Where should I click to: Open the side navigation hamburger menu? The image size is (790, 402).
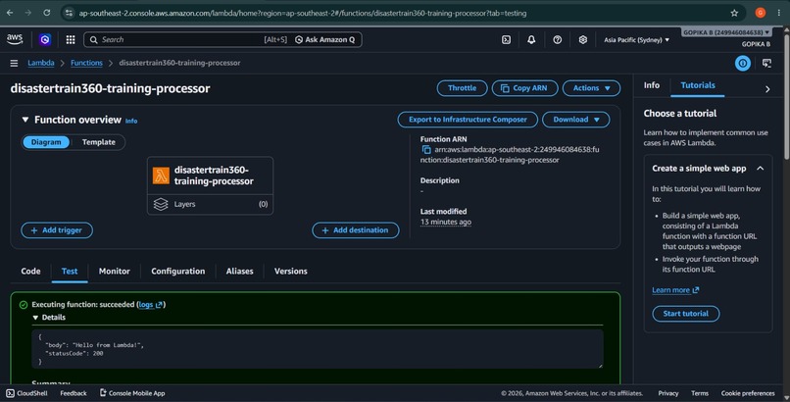coord(14,63)
